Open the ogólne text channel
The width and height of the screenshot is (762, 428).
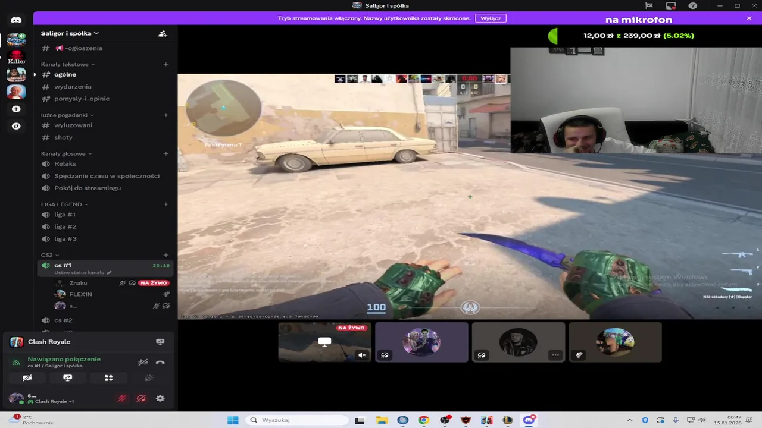105,75
